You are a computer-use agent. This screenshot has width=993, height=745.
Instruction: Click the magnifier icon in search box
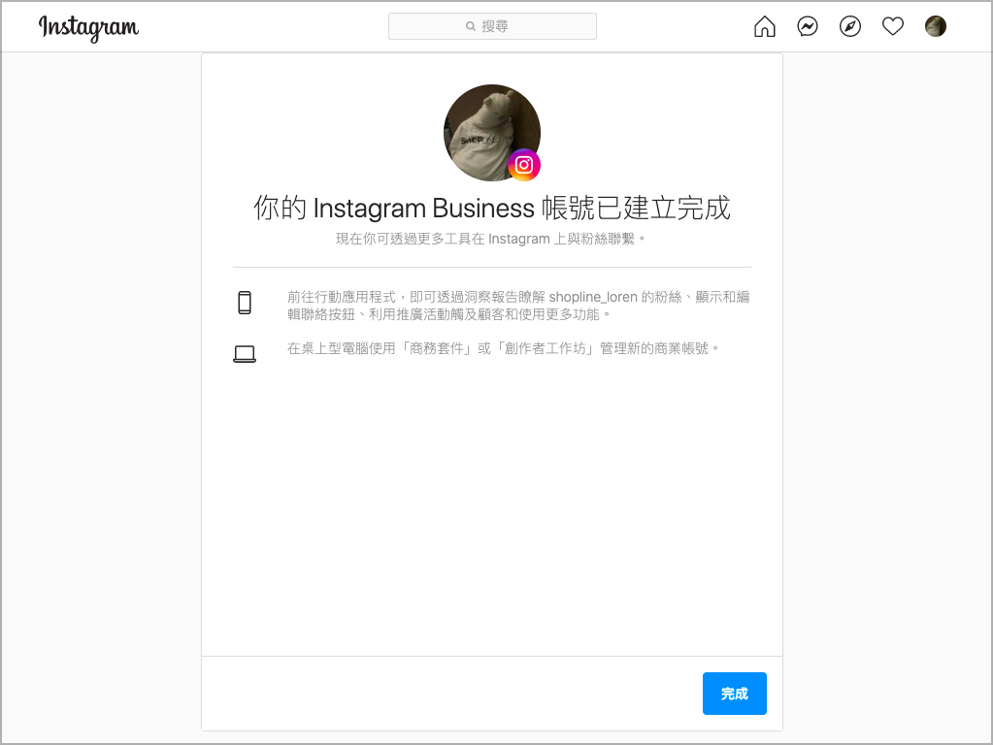(x=471, y=26)
